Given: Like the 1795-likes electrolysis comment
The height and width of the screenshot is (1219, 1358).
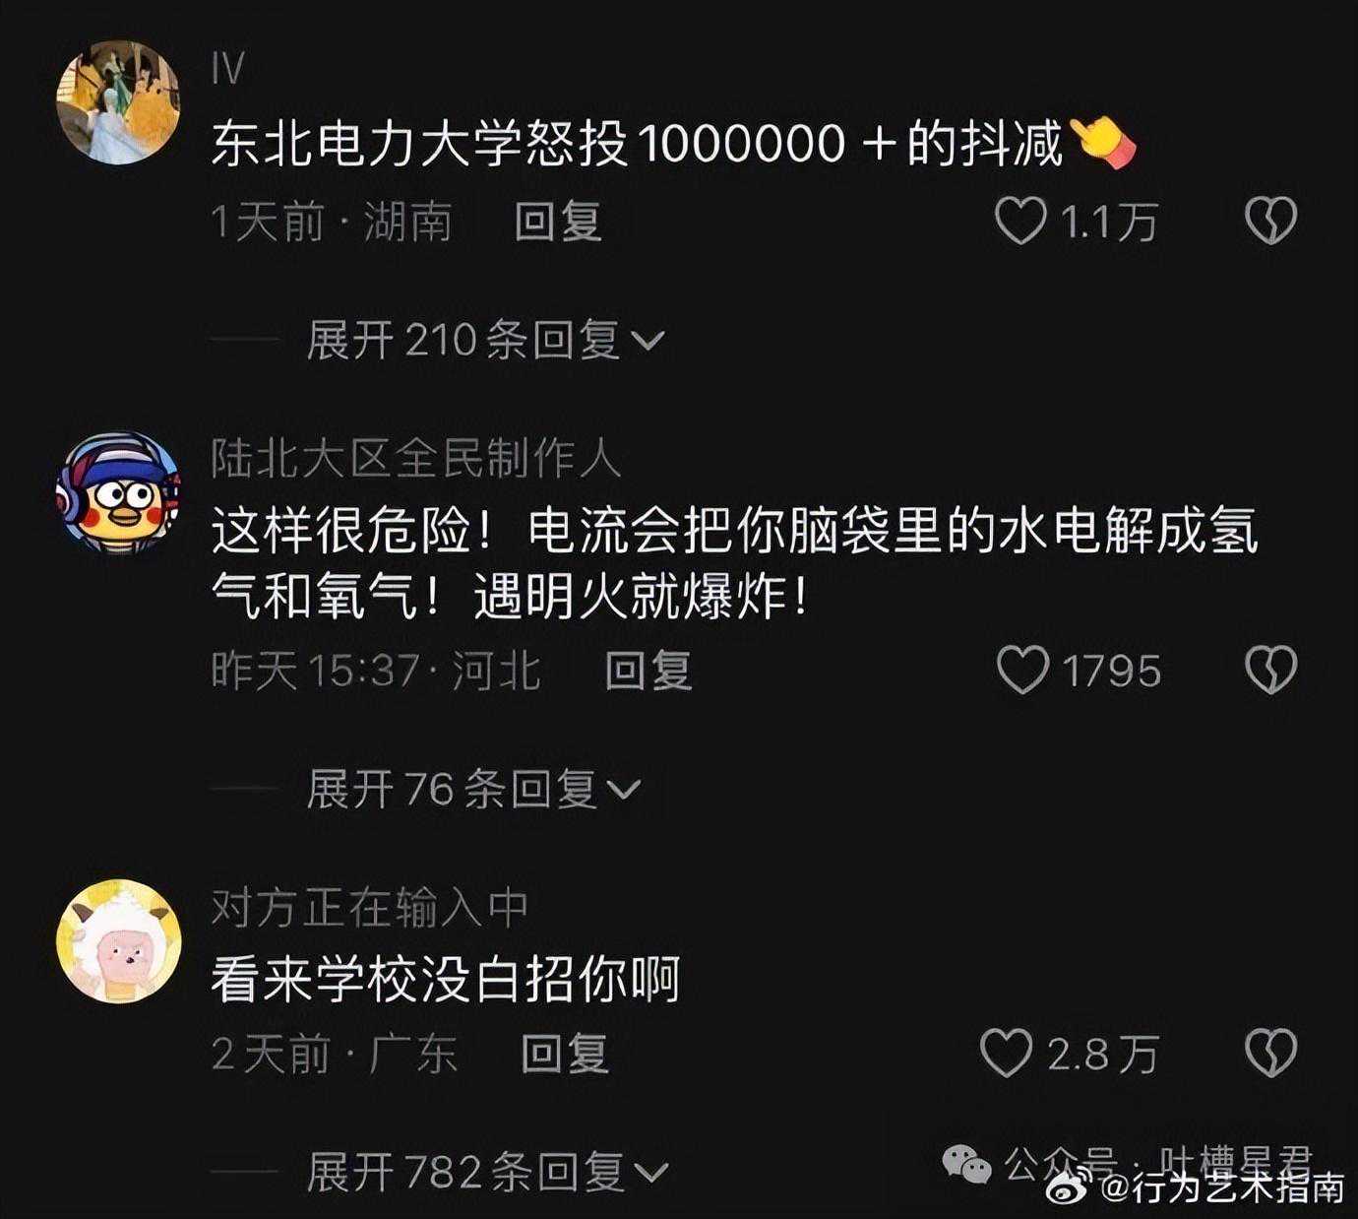Looking at the screenshot, I should click(1022, 670).
